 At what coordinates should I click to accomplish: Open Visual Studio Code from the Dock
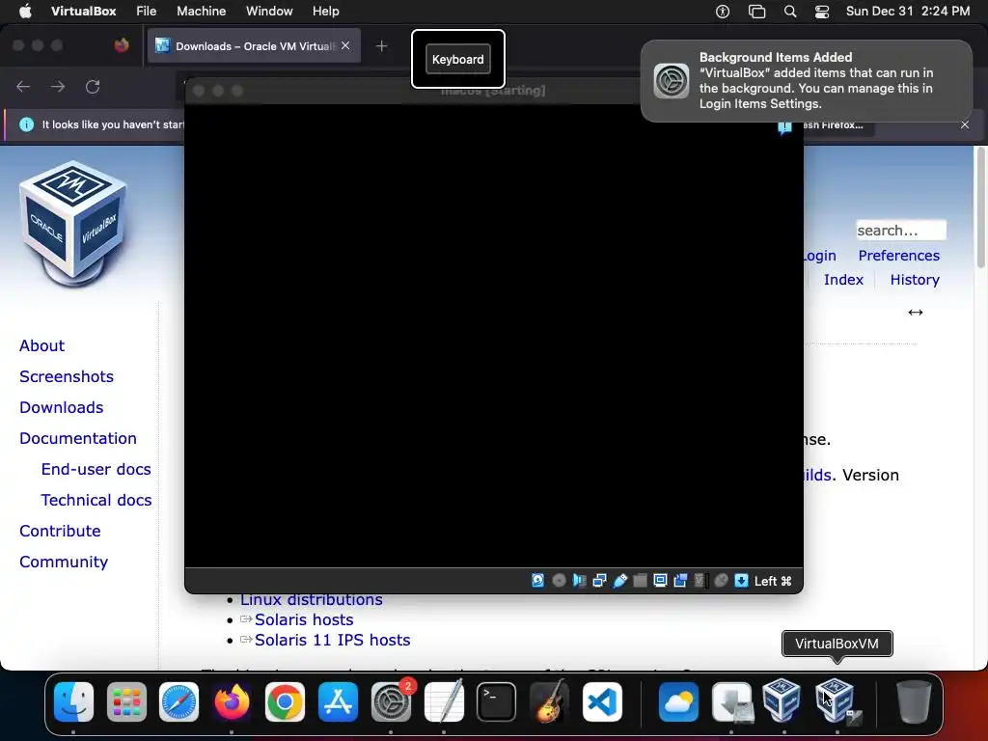pyautogui.click(x=602, y=701)
